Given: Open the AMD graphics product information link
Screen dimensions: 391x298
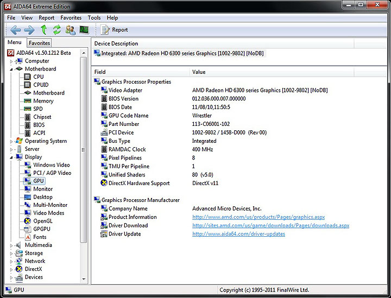Looking at the screenshot, I should 258,217.
